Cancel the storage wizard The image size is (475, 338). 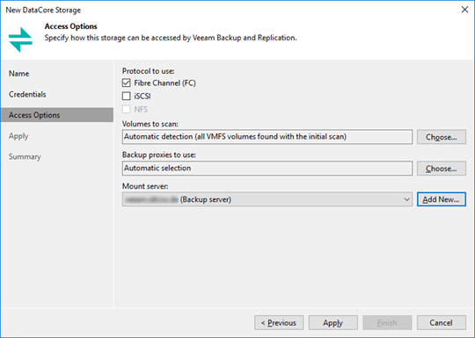coord(442,323)
